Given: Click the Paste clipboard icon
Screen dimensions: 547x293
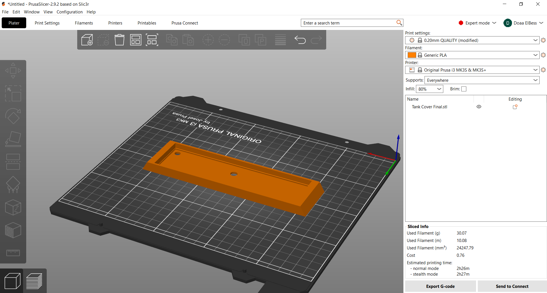Looking at the screenshot, I should 188,40.
